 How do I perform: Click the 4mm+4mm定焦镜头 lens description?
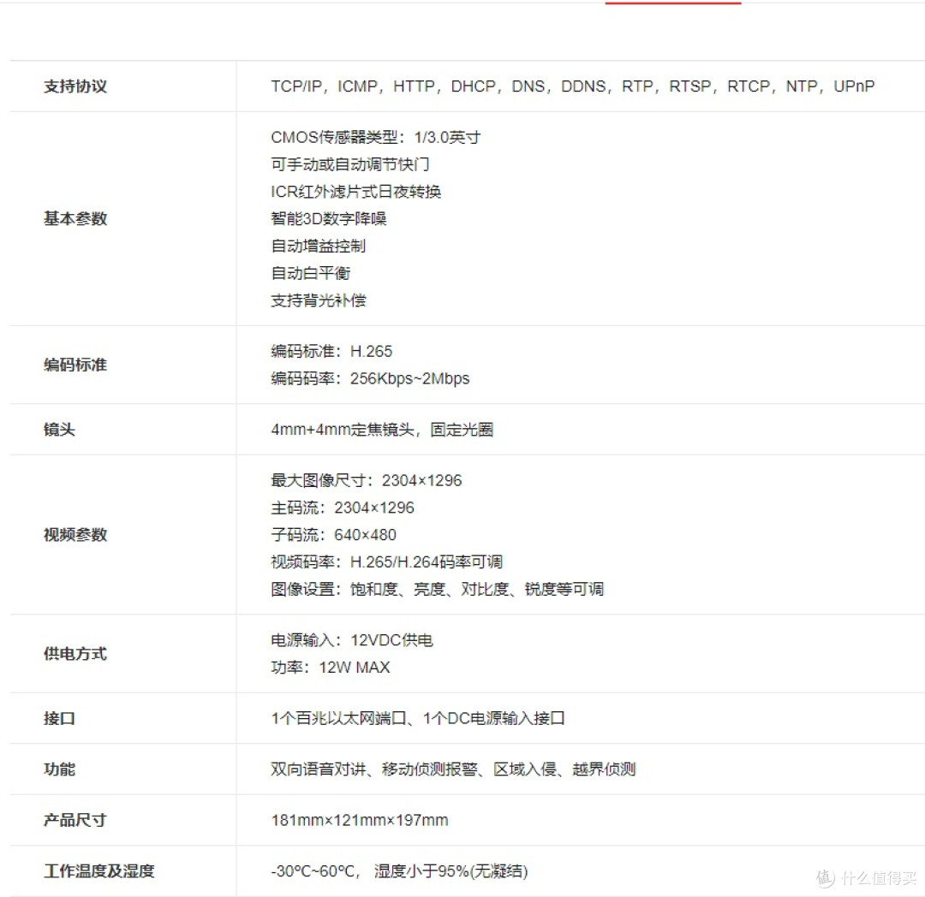click(382, 430)
